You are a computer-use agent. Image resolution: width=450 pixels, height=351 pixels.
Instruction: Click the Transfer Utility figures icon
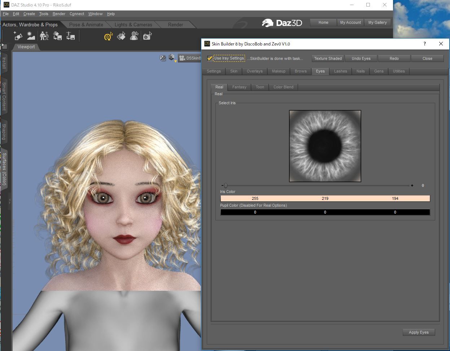[44, 36]
